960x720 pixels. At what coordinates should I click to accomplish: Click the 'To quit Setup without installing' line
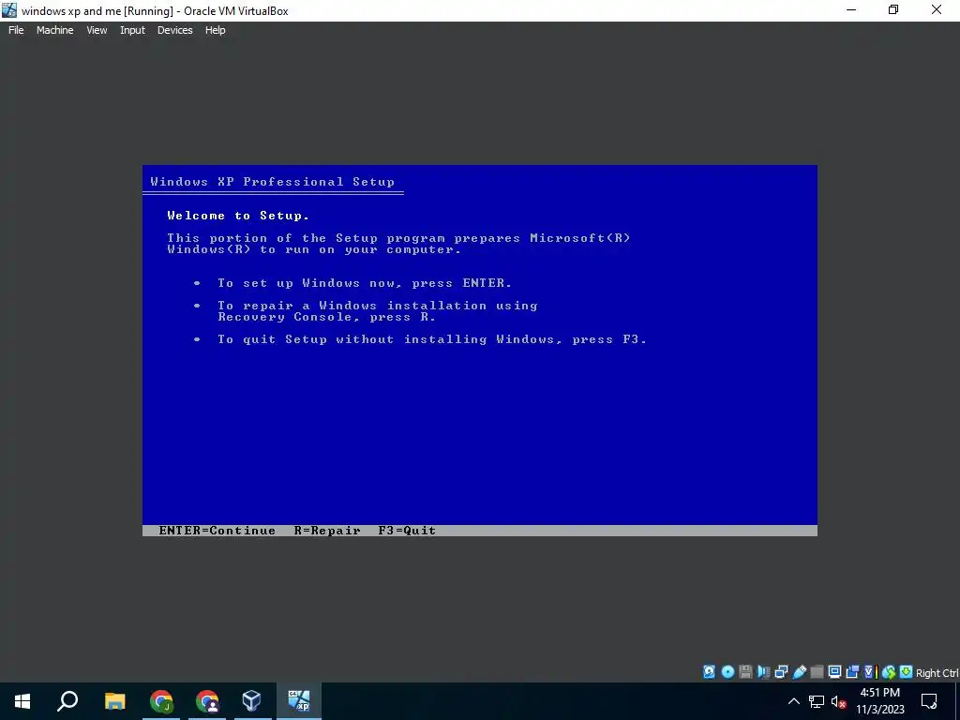(432, 339)
